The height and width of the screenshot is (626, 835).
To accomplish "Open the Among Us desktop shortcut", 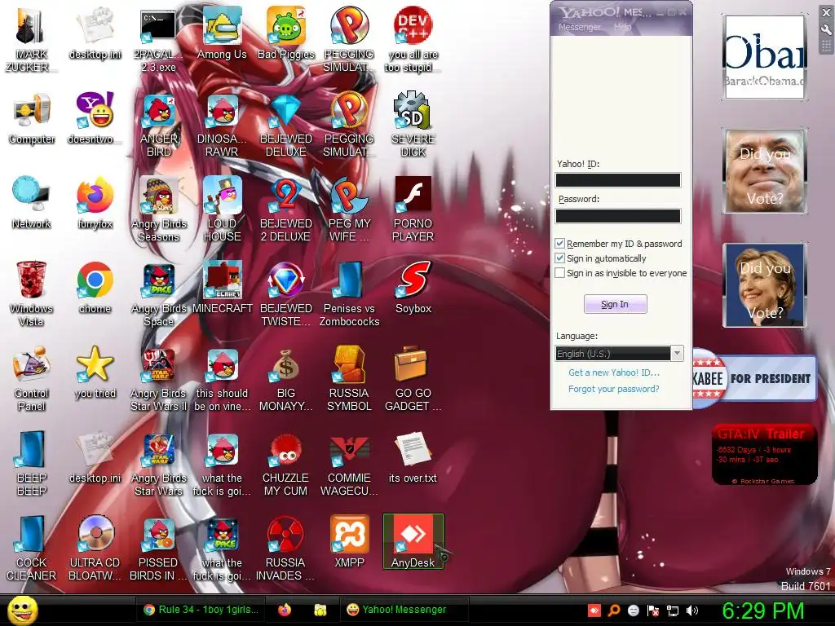I will [222, 33].
